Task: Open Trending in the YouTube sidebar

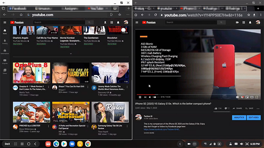Action: coord(5,42)
